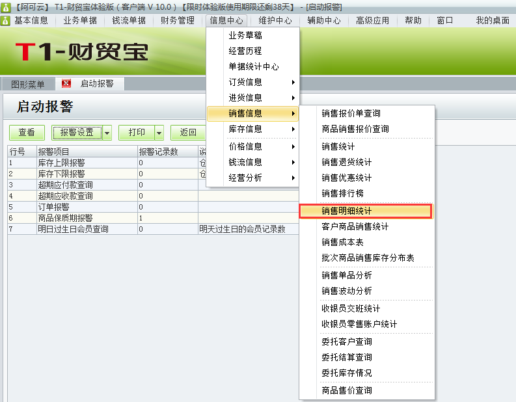Open 单据统计中心 menu item

coord(252,66)
